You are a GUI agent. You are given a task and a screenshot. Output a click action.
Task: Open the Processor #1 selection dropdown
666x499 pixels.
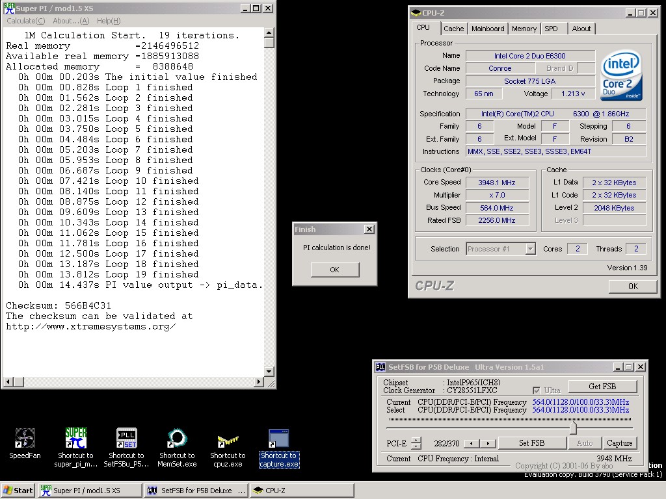click(500, 249)
